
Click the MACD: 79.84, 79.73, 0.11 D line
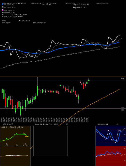tap(12, 17)
